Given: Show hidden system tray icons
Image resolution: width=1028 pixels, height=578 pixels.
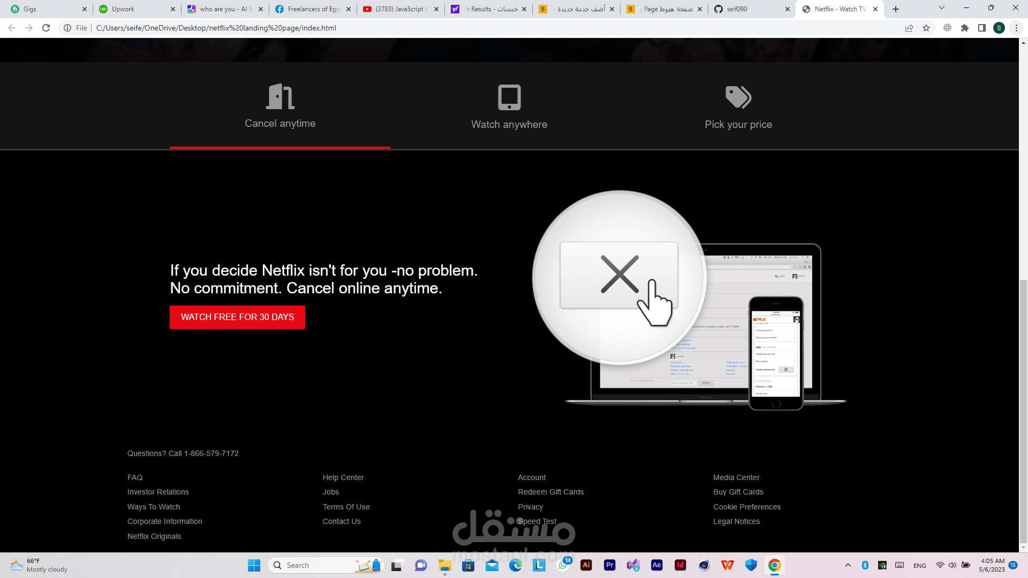Looking at the screenshot, I should (x=848, y=565).
